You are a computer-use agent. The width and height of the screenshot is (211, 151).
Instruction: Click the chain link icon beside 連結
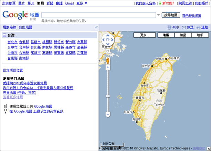pyautogui.click(x=198, y=28)
